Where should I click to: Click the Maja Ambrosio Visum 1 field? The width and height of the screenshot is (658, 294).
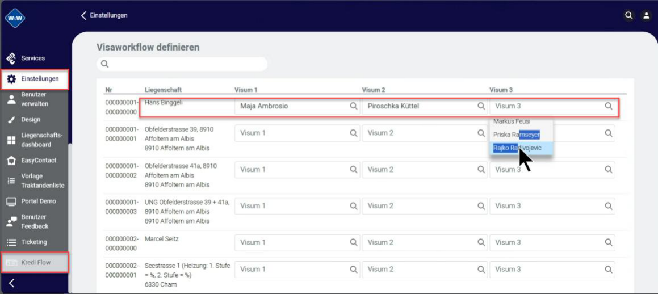(x=297, y=106)
